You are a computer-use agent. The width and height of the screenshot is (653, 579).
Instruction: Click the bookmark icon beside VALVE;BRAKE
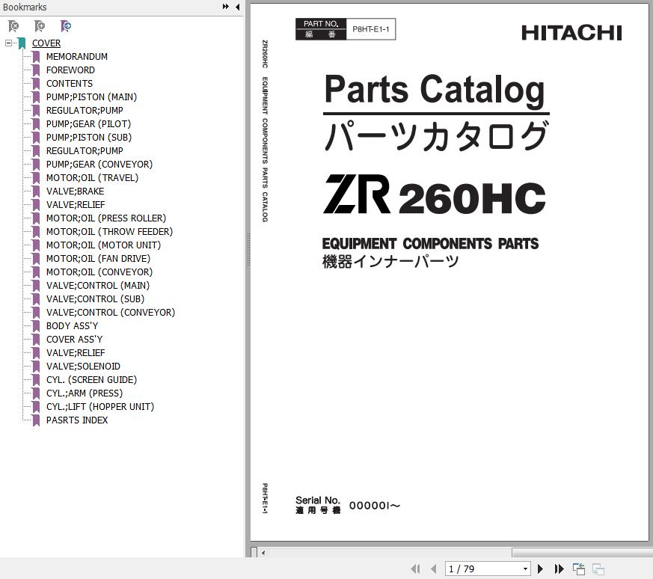click(x=36, y=192)
